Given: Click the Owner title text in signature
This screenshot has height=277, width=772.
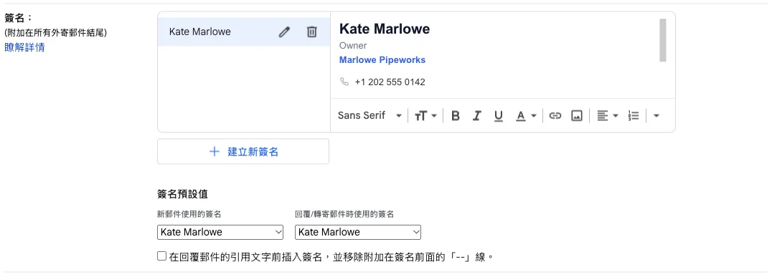Looking at the screenshot, I should (353, 46).
